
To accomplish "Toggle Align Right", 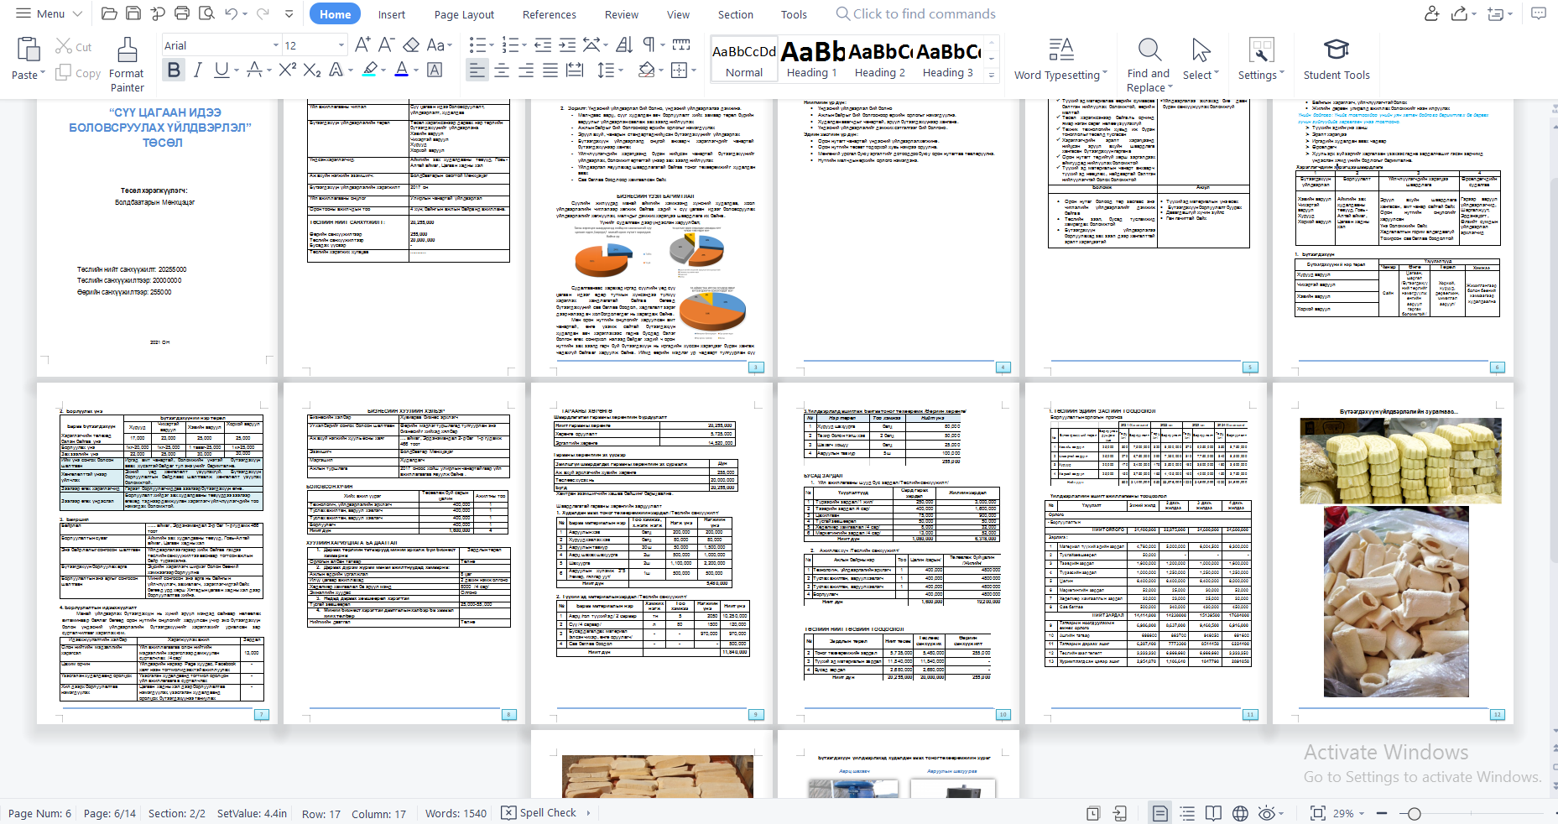I will (526, 70).
